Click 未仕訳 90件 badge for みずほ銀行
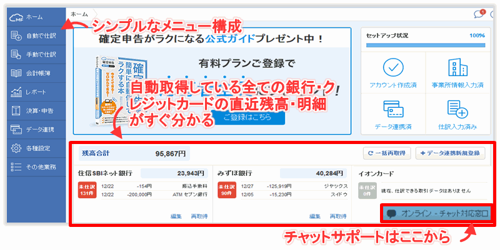This screenshot has height=250, width=500. click(227, 190)
